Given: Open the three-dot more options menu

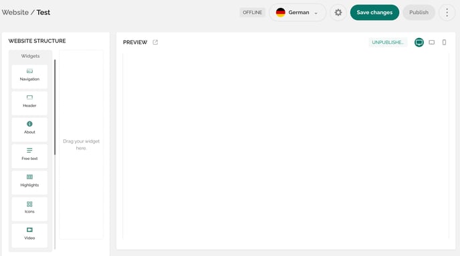Looking at the screenshot, I should (447, 12).
